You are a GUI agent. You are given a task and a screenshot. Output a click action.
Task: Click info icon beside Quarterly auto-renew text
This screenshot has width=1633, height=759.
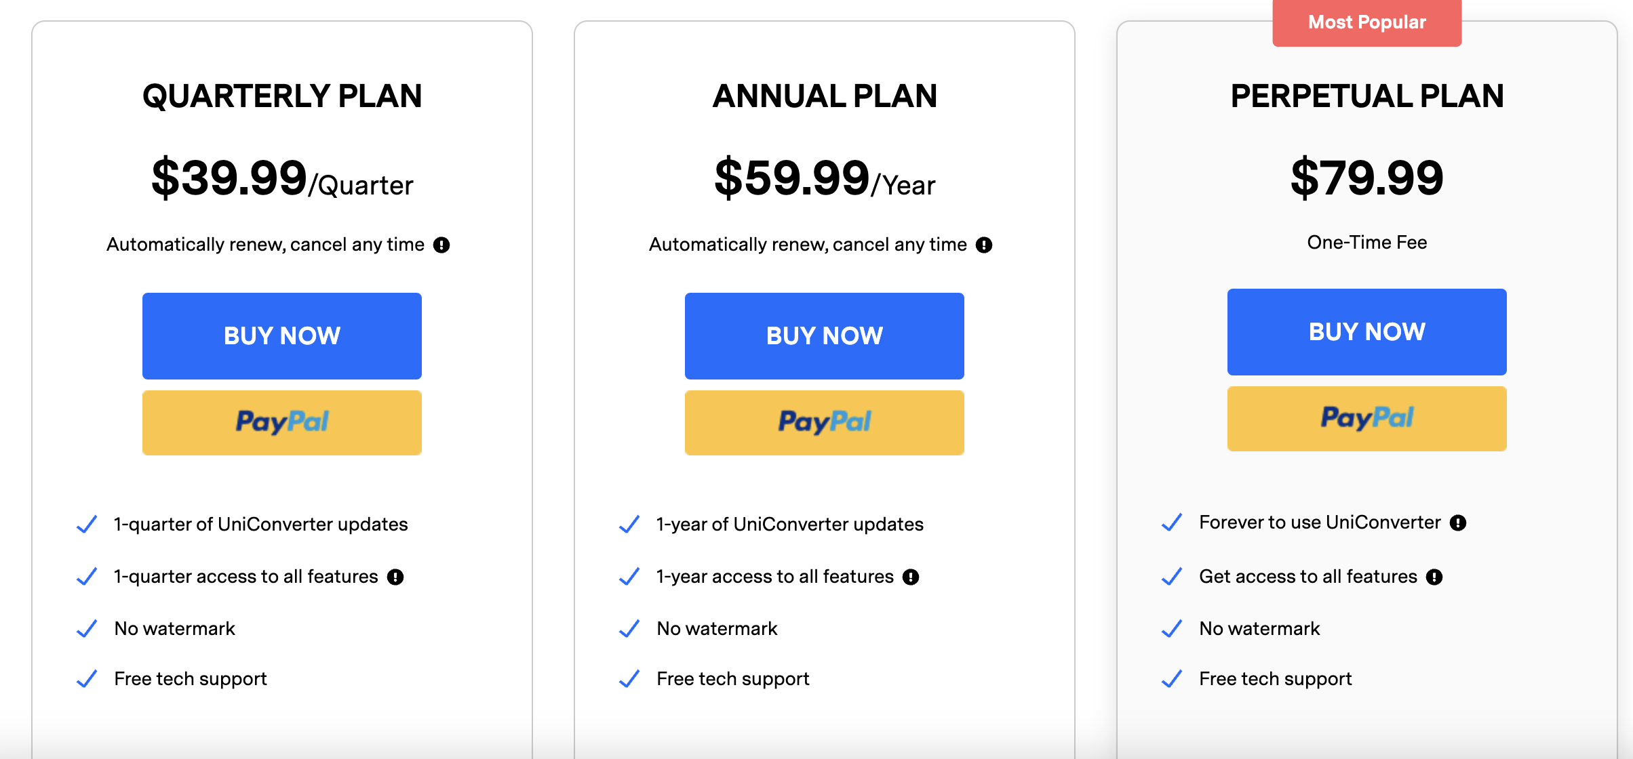[x=441, y=245]
